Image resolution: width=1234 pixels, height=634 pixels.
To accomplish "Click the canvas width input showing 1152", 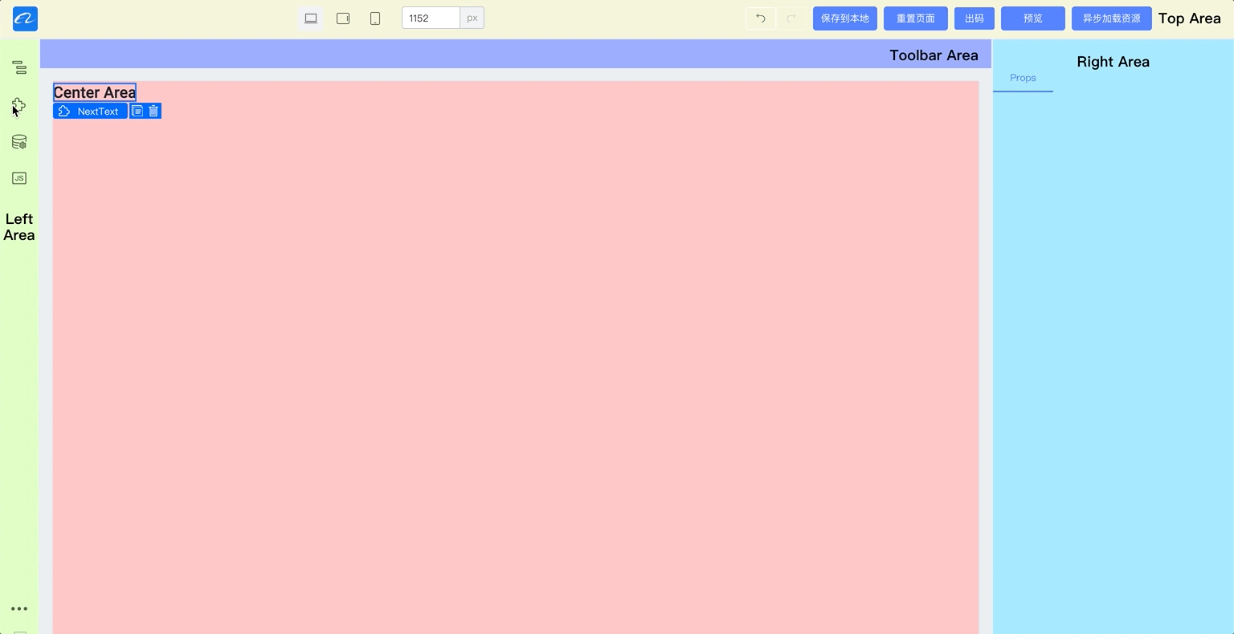I will tap(430, 18).
